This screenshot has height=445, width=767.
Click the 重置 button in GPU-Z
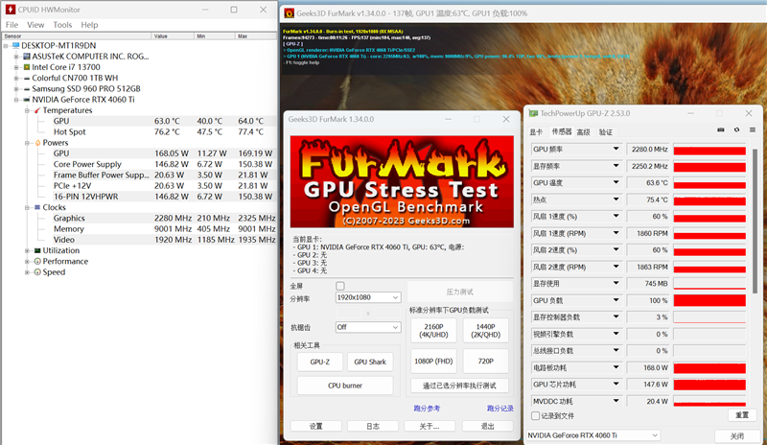click(741, 414)
